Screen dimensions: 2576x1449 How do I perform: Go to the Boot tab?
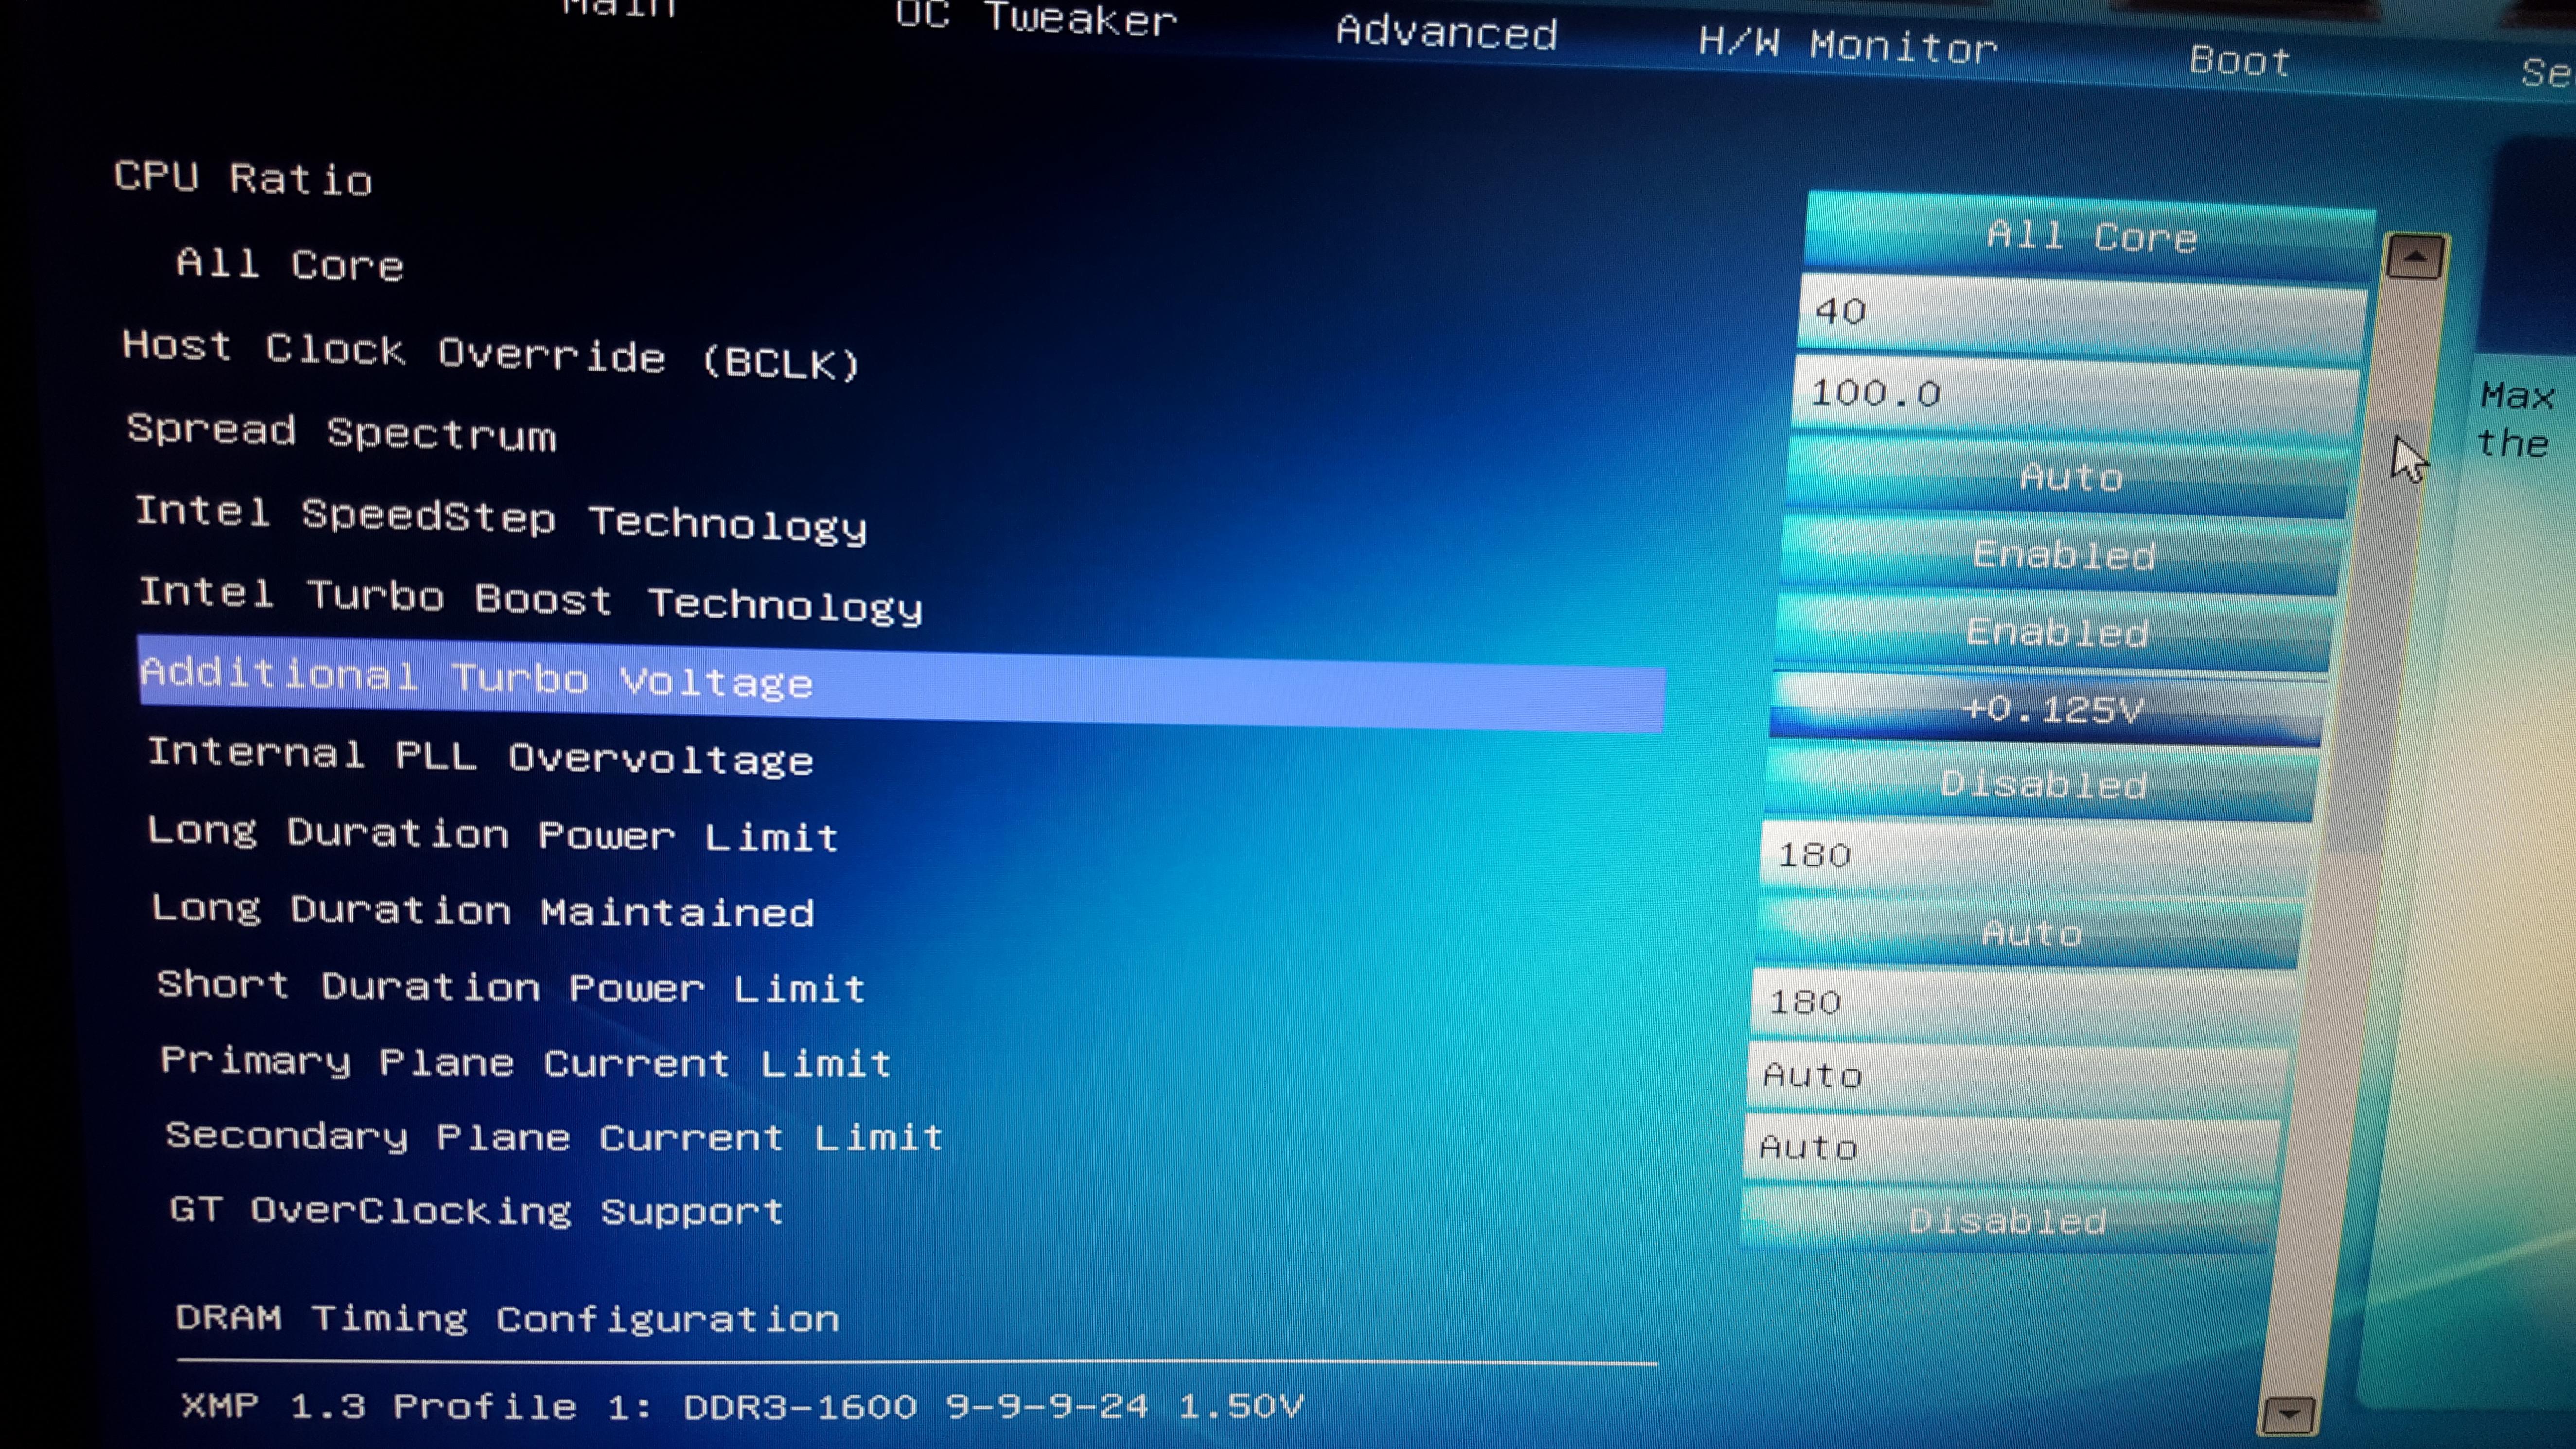2239,61
